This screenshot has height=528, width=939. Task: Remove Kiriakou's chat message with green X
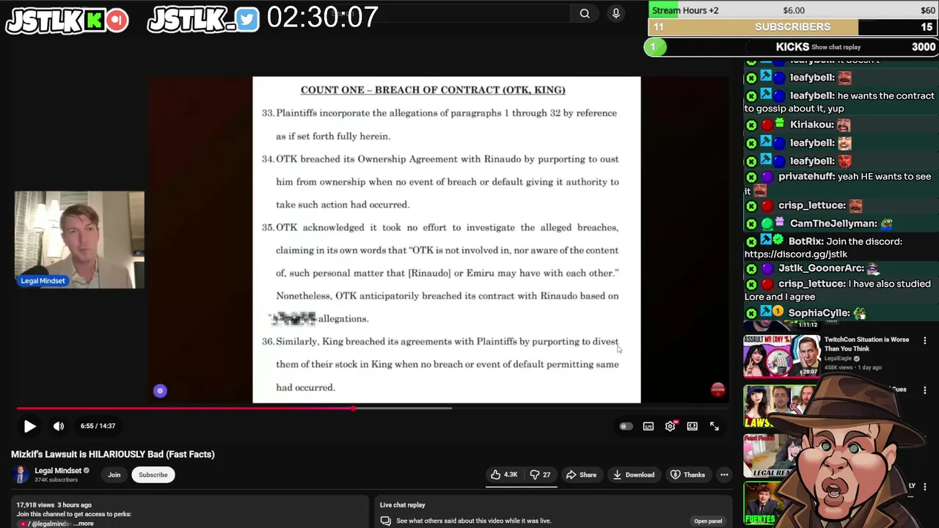751,125
